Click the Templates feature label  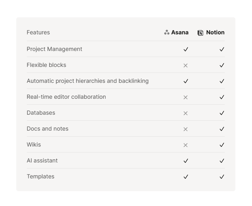pos(40,177)
